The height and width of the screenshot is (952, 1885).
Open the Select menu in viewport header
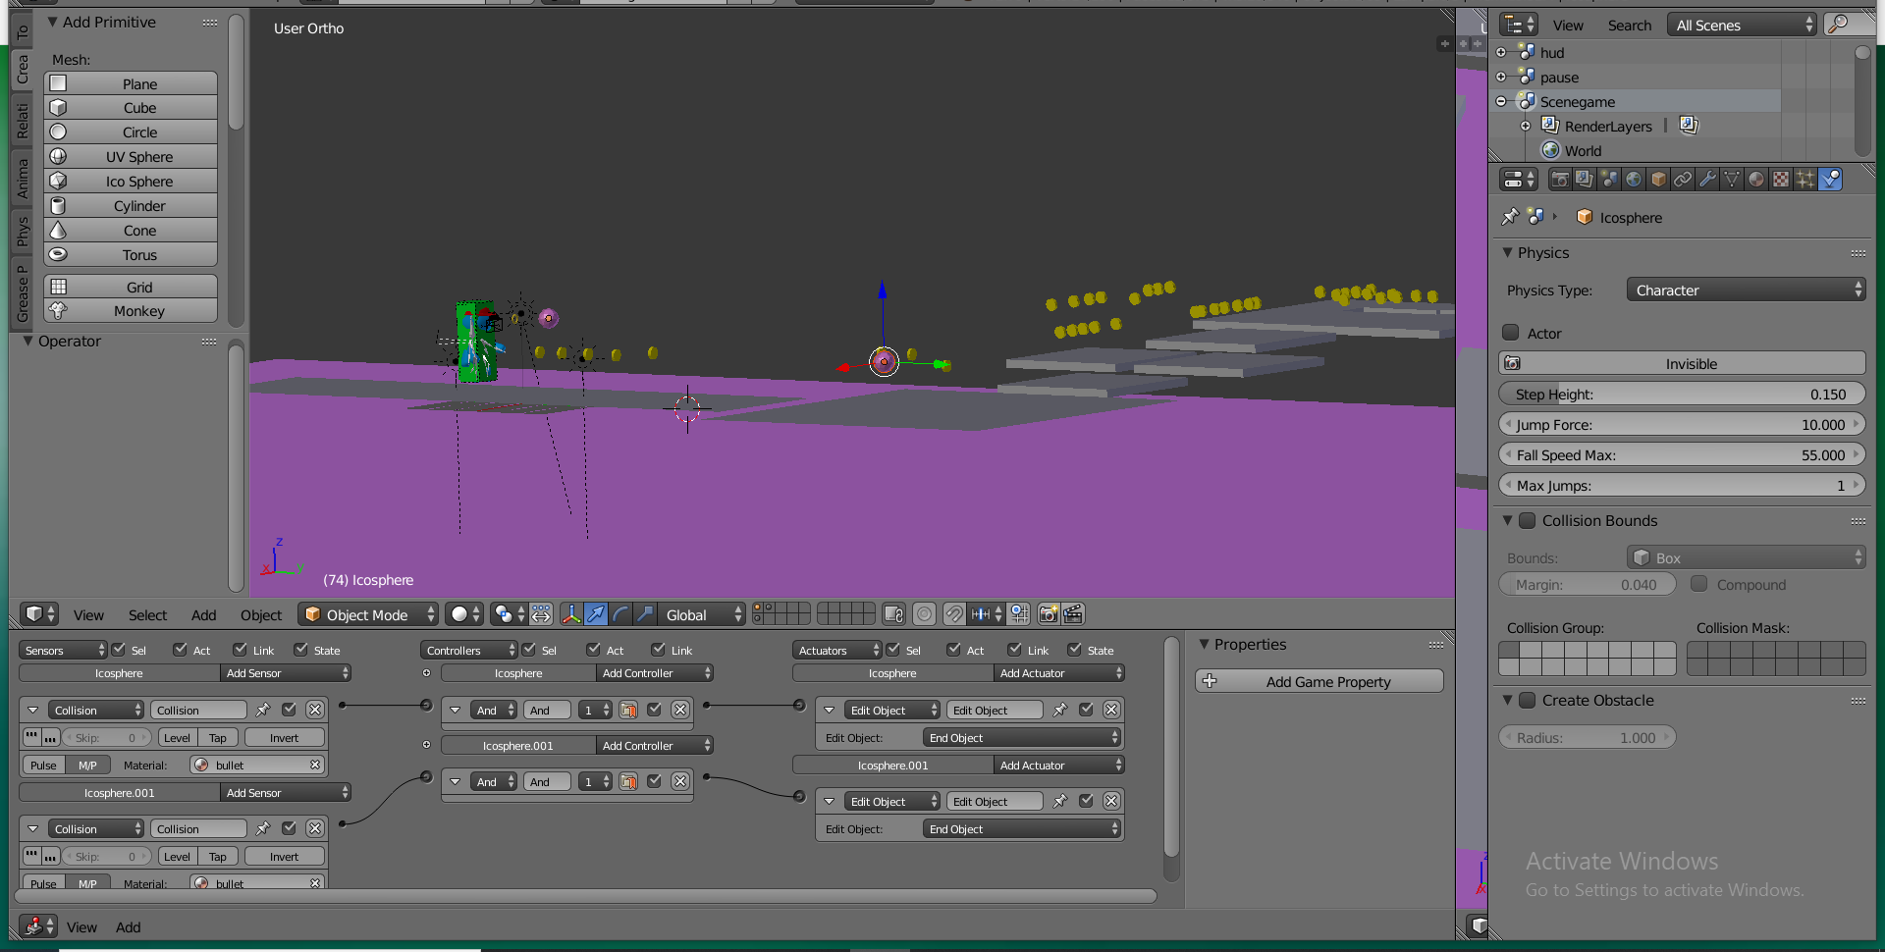pyautogui.click(x=147, y=615)
